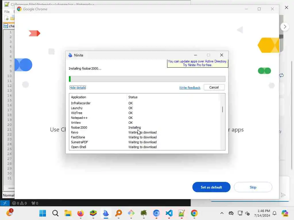Open the orange magnifier app in taskbar
Image resolution: width=294 pixels, height=220 pixels.
pyautogui.click(x=119, y=213)
